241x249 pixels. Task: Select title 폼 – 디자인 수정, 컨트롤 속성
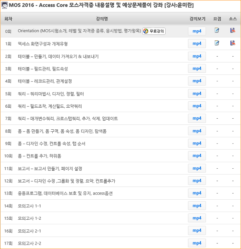point(52,143)
